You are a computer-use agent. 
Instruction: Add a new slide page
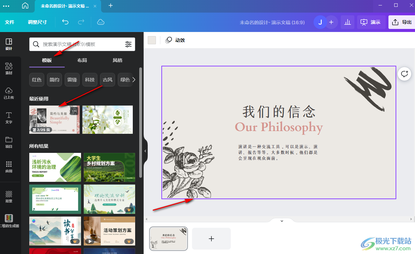211,239
